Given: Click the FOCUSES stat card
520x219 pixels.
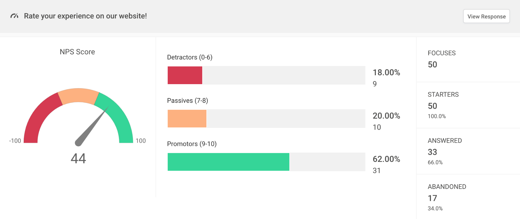Looking at the screenshot, I should coord(468,59).
